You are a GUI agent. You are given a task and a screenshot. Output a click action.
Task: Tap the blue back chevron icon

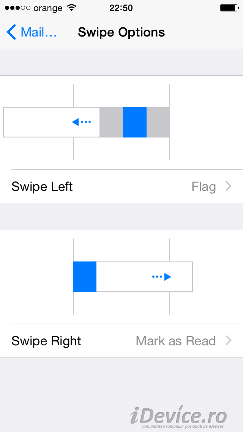(11, 32)
